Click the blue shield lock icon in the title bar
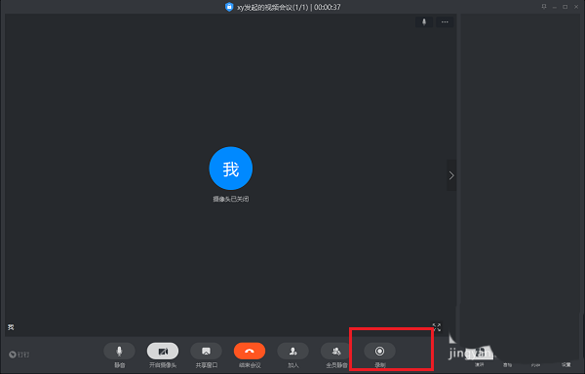585x374 pixels. [x=229, y=7]
